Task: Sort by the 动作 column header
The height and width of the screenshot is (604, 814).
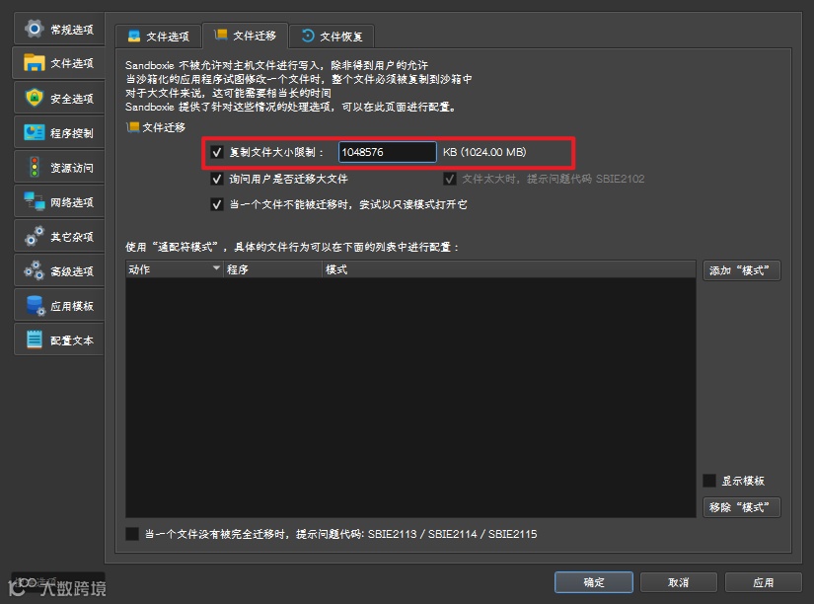Action: [174, 269]
